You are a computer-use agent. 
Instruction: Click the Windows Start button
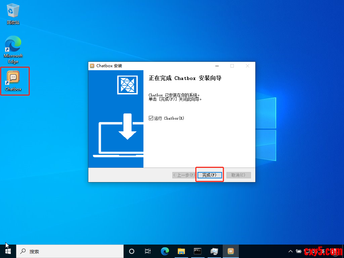point(8,251)
